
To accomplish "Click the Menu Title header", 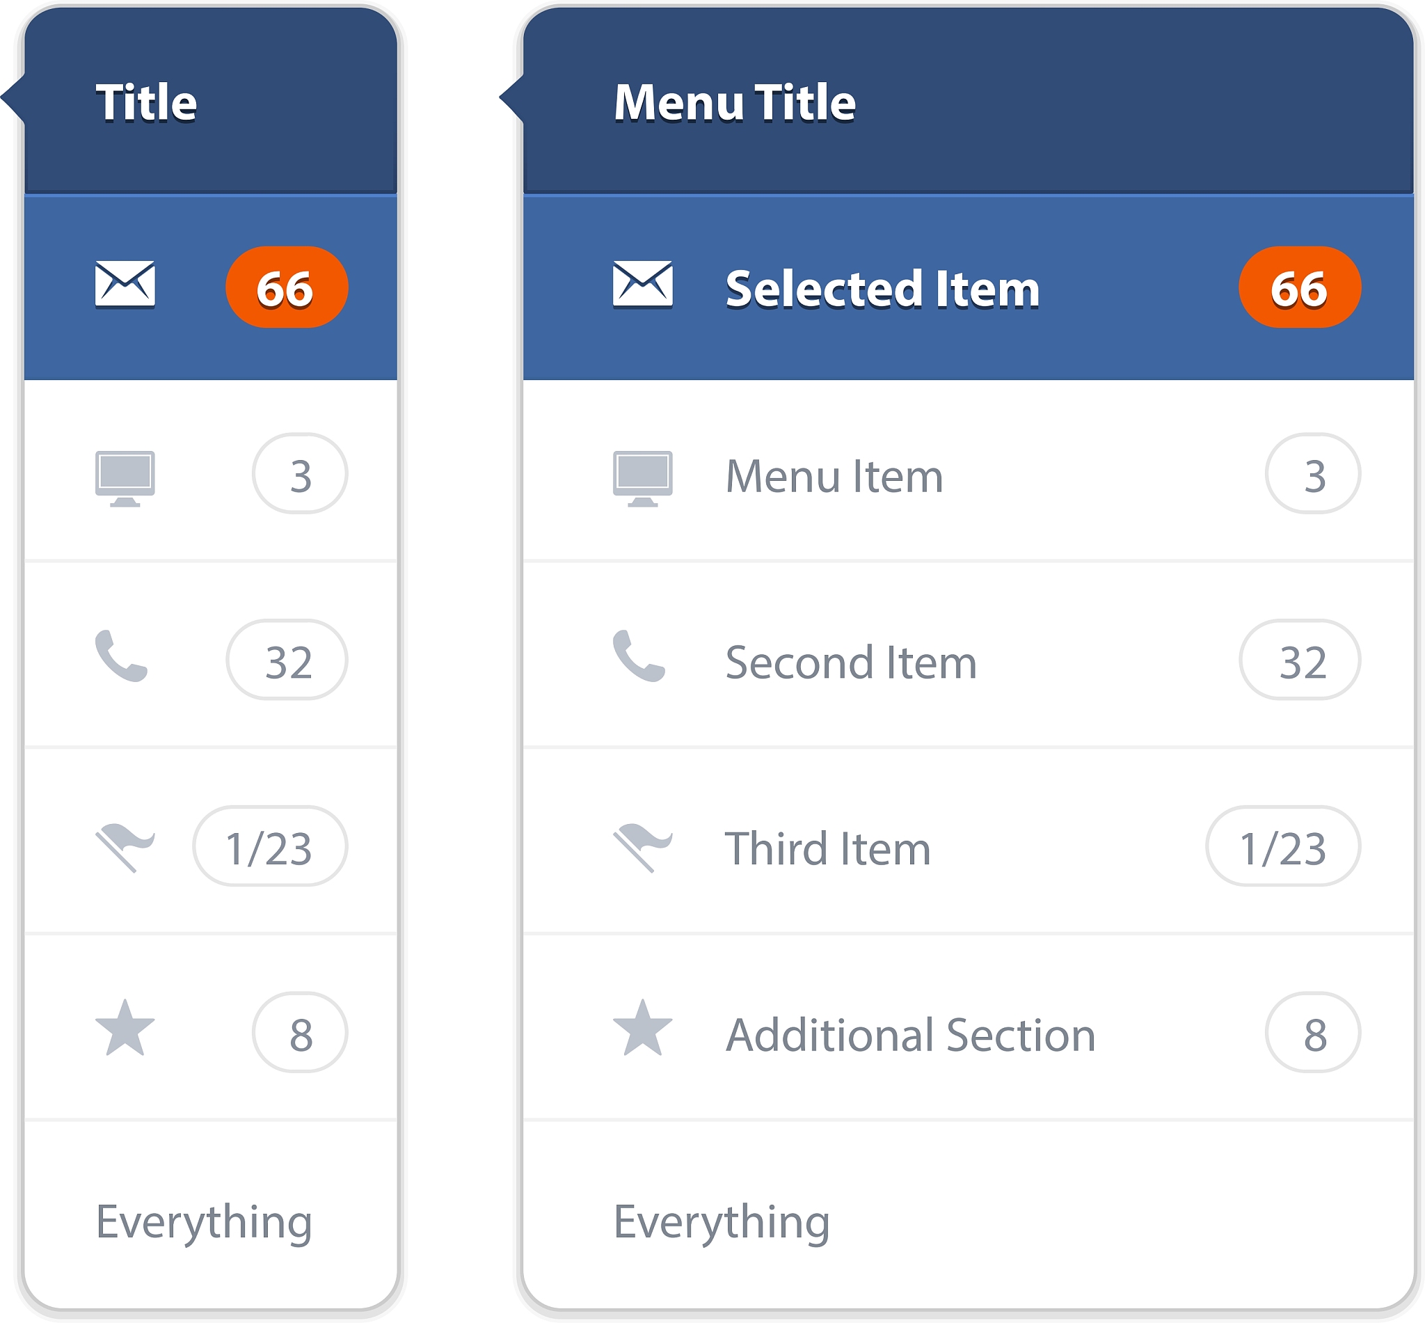I will pos(734,102).
